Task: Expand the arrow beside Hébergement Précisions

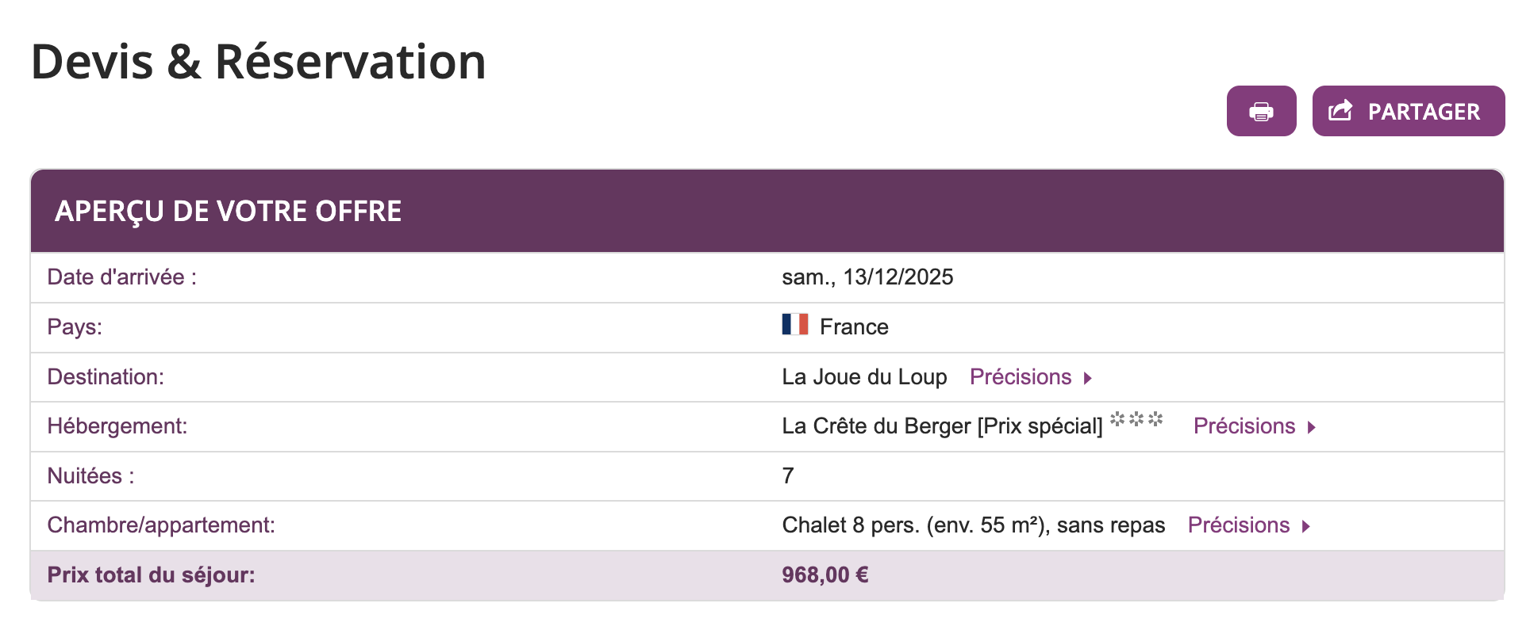Action: 1312,427
